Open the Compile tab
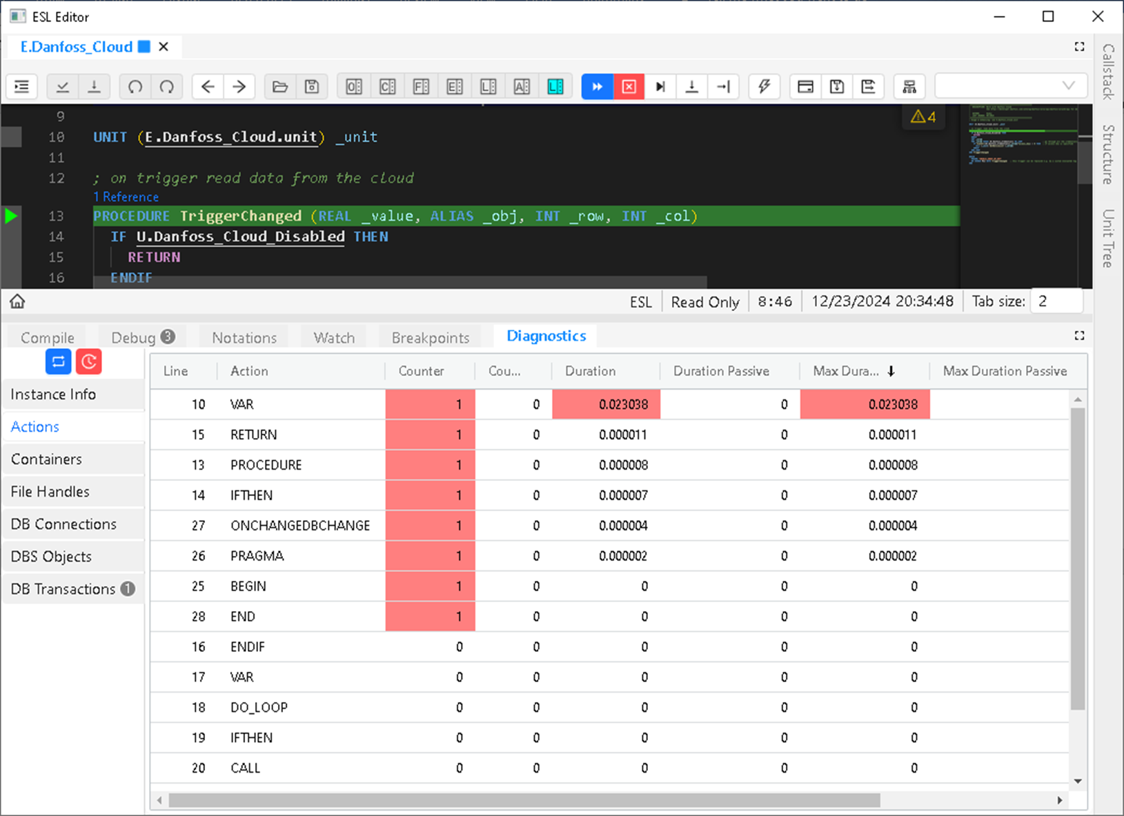Image resolution: width=1124 pixels, height=816 pixels. point(47,337)
